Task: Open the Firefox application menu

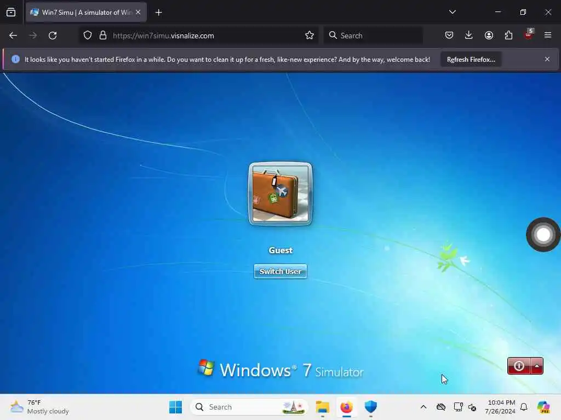Action: tap(548, 35)
